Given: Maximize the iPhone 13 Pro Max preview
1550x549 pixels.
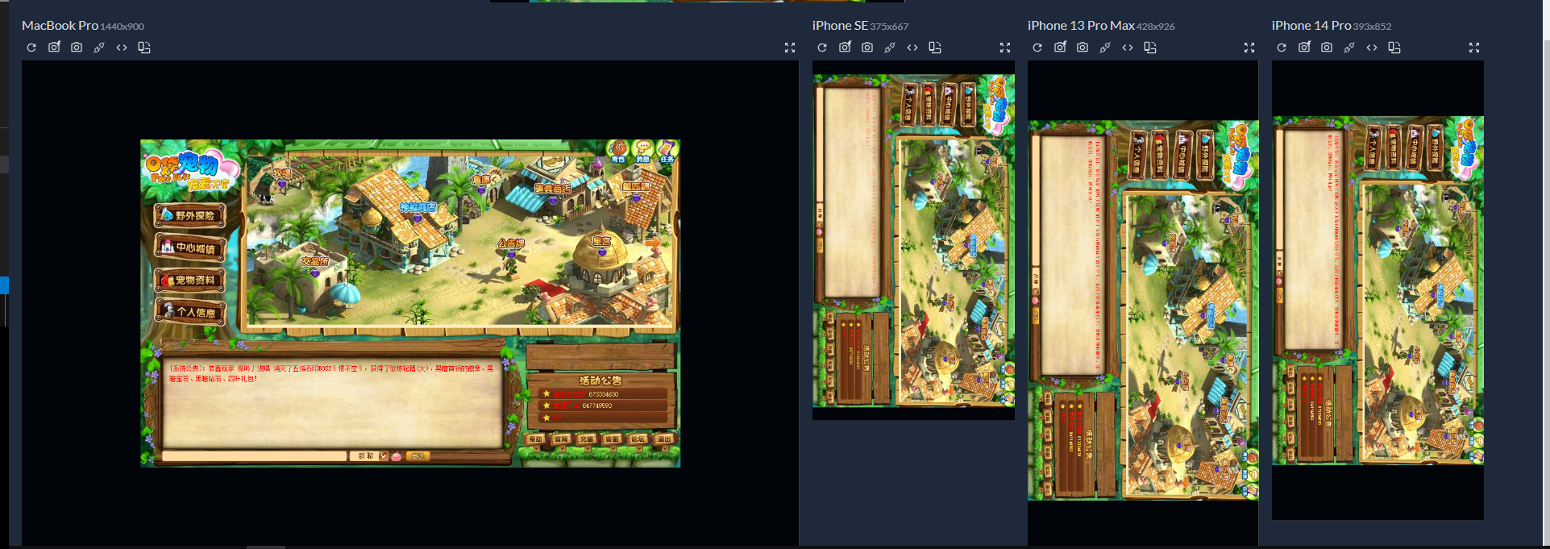Looking at the screenshot, I should [1249, 48].
